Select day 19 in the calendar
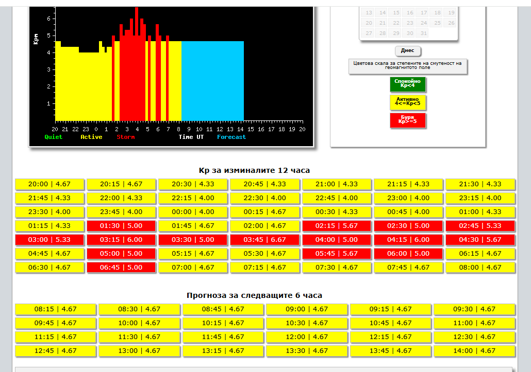 pyautogui.click(x=451, y=13)
